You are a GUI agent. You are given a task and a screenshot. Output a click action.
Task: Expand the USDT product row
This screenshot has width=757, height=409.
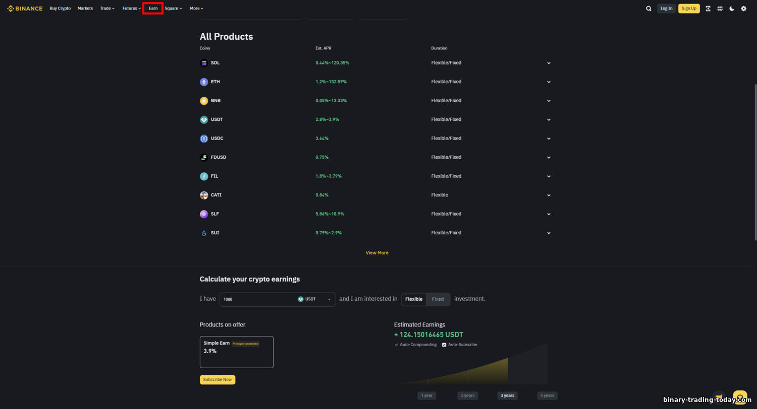click(x=375, y=119)
